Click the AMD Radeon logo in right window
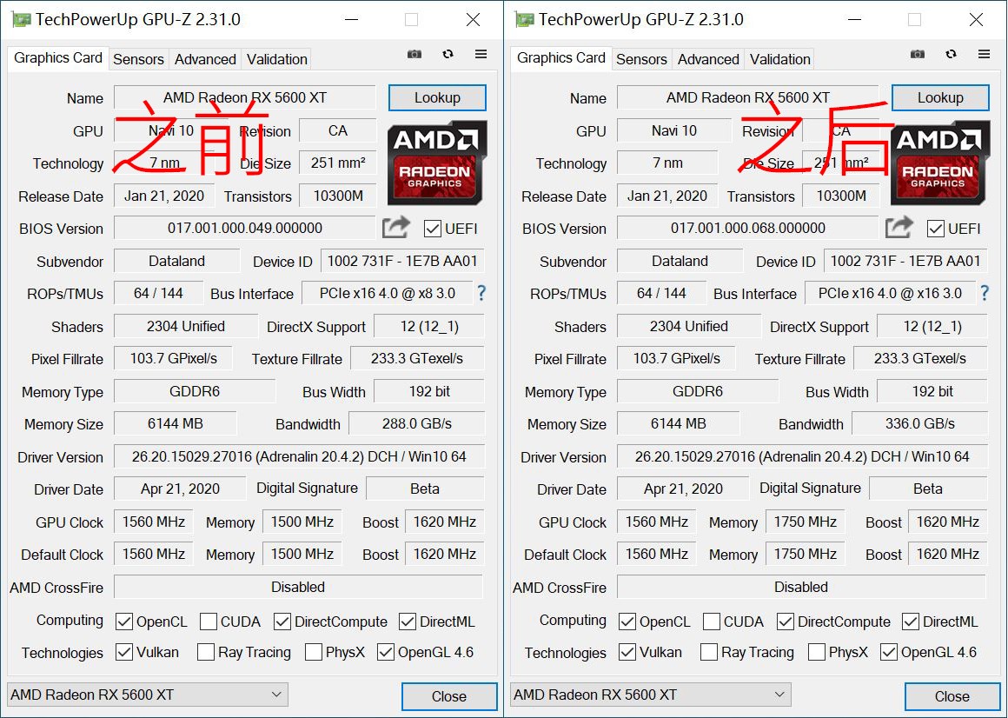 [x=939, y=163]
